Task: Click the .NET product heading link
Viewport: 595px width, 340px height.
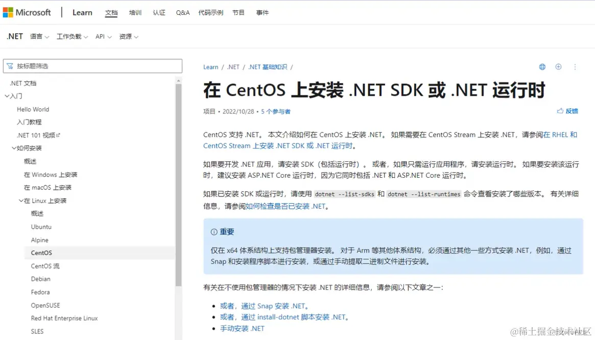Action: point(15,36)
